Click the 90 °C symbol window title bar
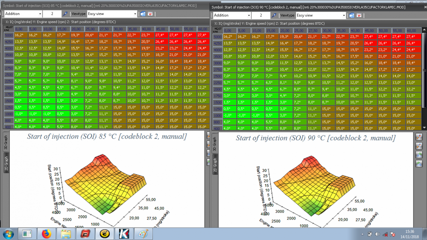 [319, 7]
